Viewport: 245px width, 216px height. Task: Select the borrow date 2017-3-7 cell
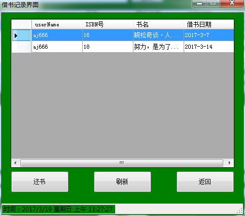tap(209, 35)
